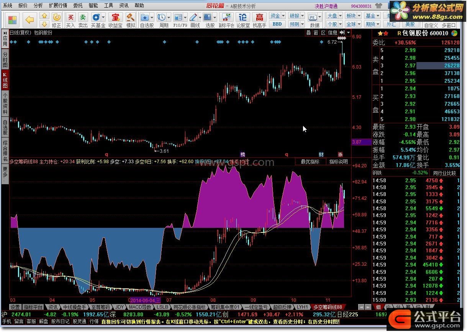Select the 画线 drawing pencil tool

(195, 20)
